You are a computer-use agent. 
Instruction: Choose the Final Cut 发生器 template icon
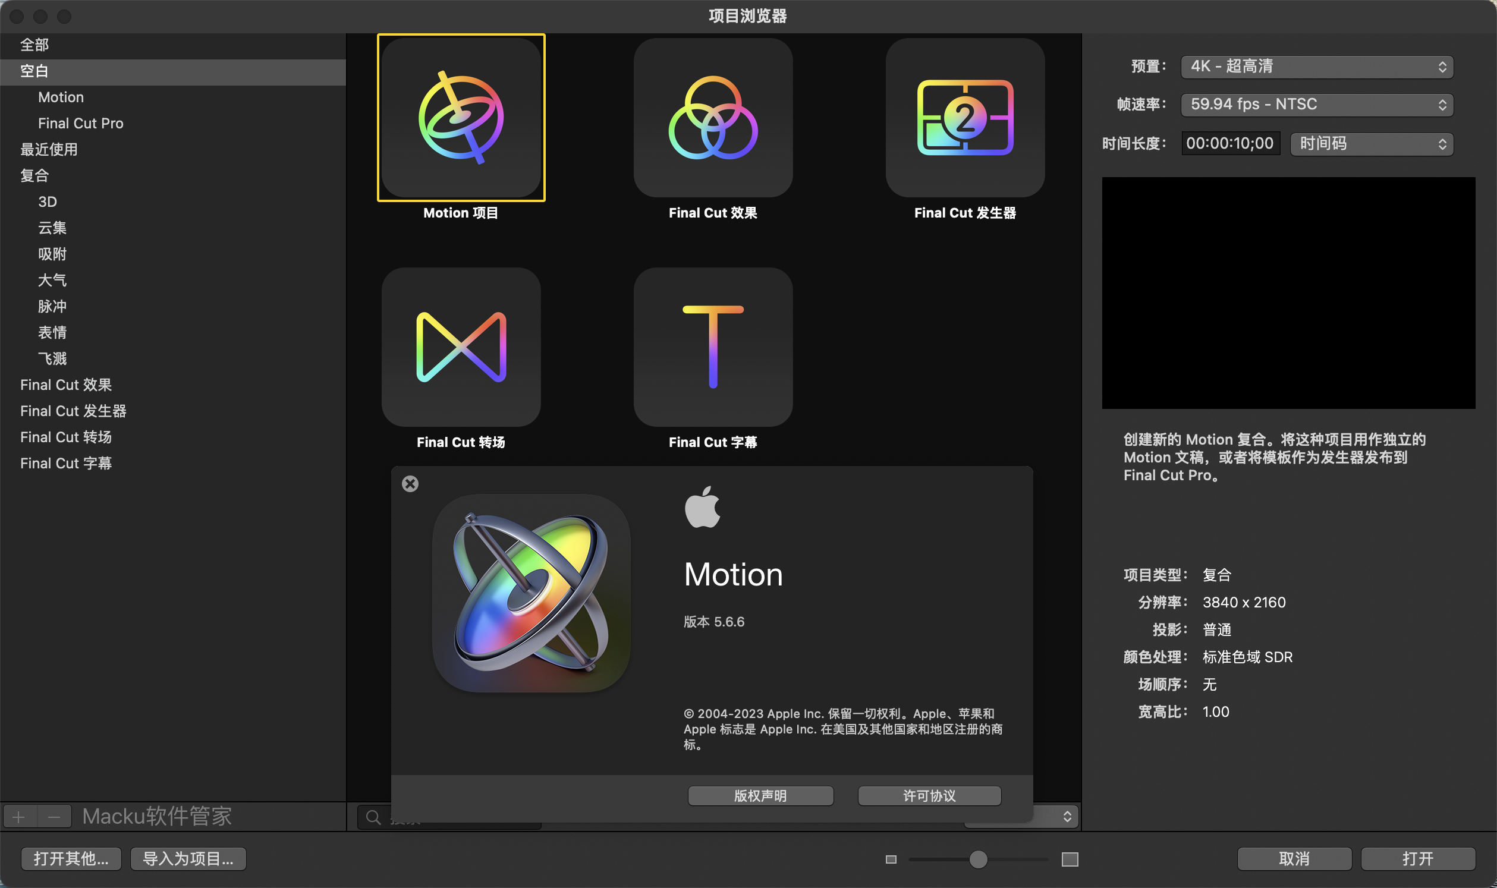pyautogui.click(x=965, y=117)
